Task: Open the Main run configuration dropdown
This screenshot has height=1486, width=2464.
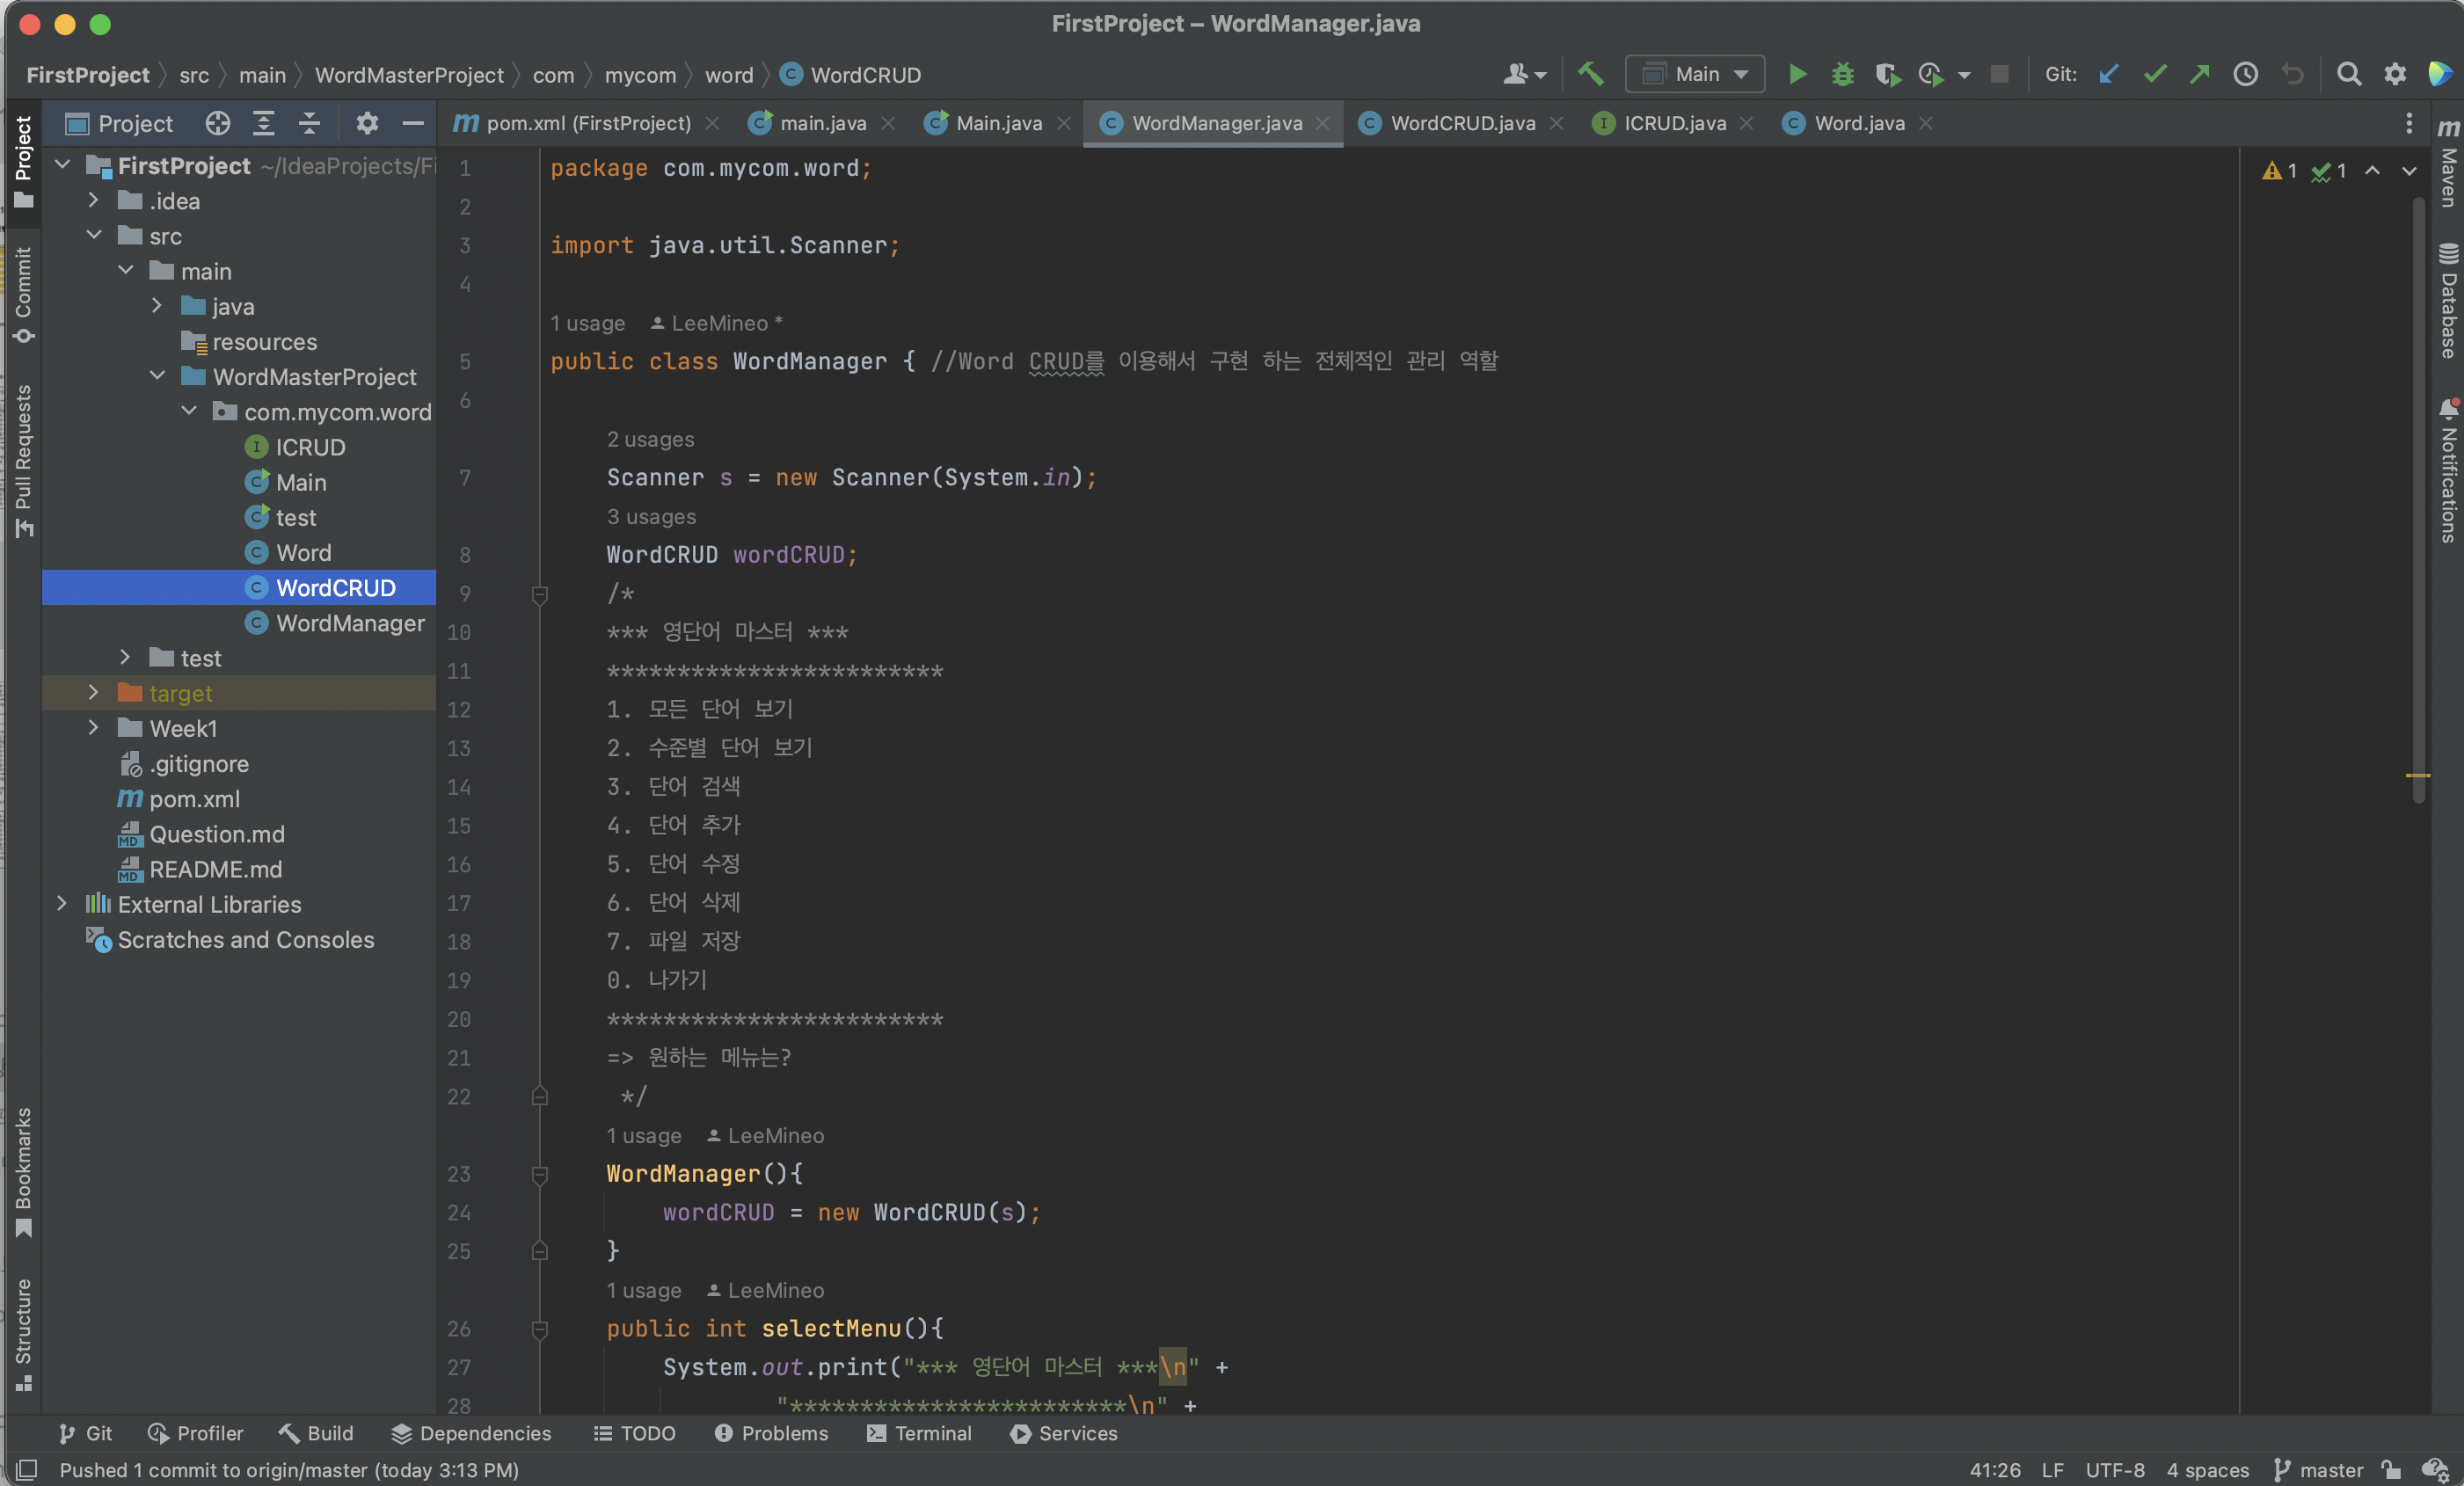Action: point(1695,74)
